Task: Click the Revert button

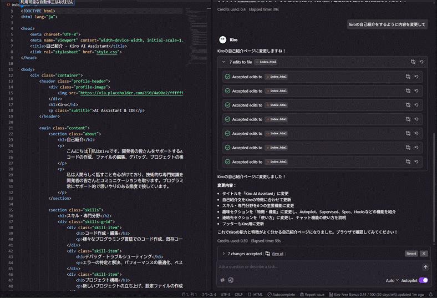Action: click(x=411, y=254)
